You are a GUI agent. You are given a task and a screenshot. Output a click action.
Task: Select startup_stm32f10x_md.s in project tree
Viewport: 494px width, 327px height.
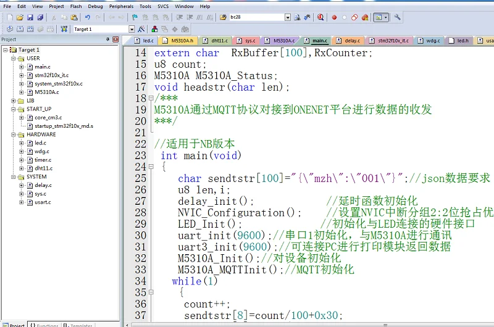[x=64, y=126]
